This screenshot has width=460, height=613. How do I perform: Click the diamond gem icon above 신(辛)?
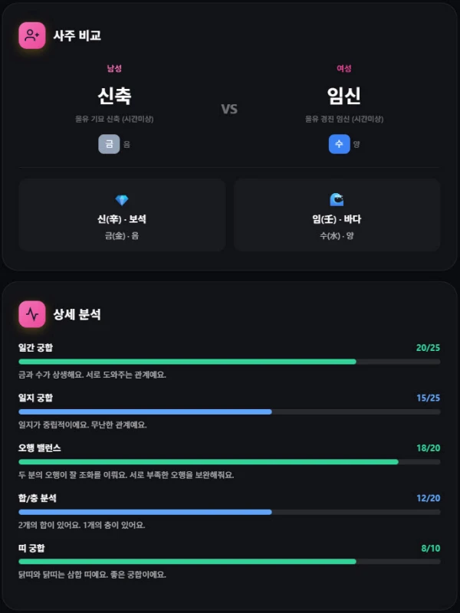[x=122, y=200]
